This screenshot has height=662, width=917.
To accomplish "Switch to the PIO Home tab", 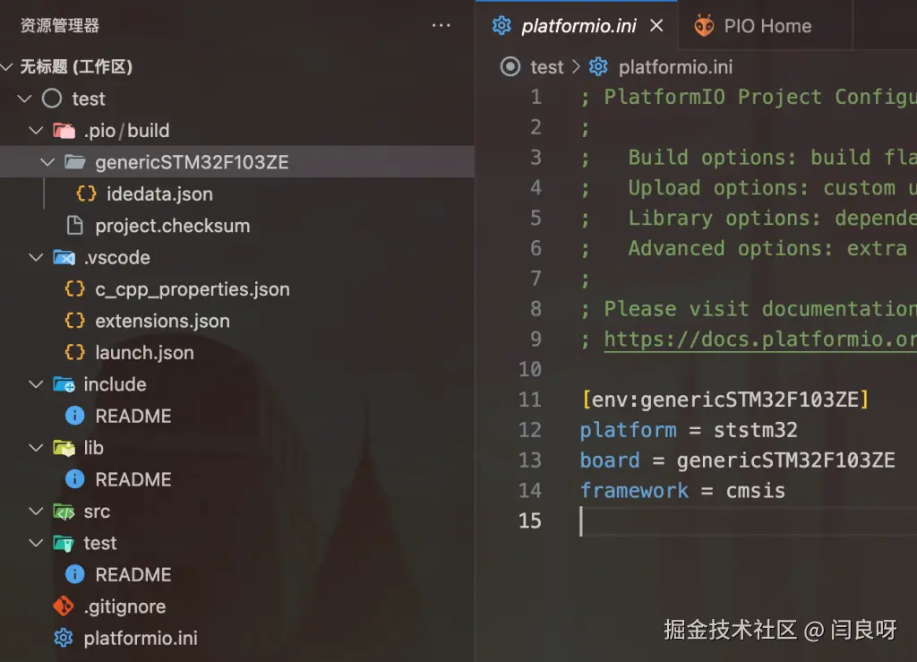I will (x=766, y=26).
